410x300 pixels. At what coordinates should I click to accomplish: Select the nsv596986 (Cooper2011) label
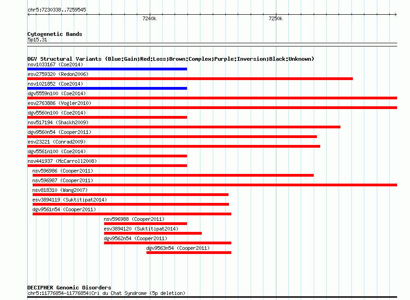pyautogui.click(x=63, y=171)
